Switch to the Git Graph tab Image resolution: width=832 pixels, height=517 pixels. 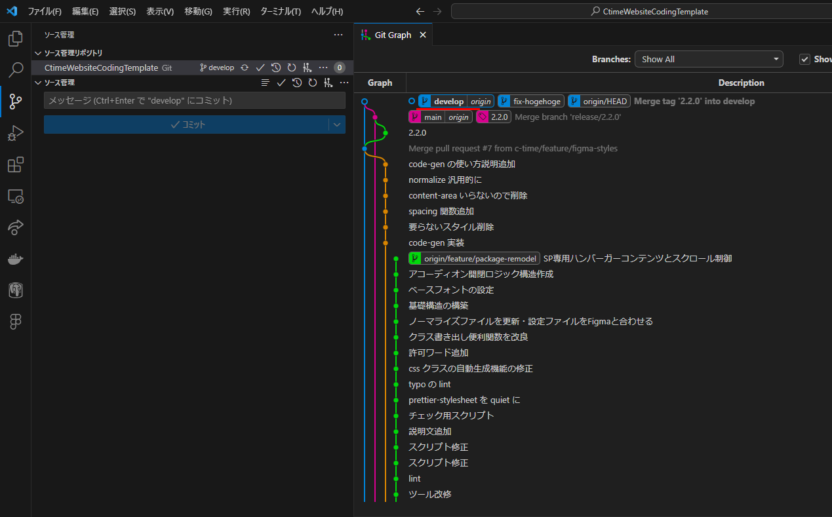tap(393, 35)
